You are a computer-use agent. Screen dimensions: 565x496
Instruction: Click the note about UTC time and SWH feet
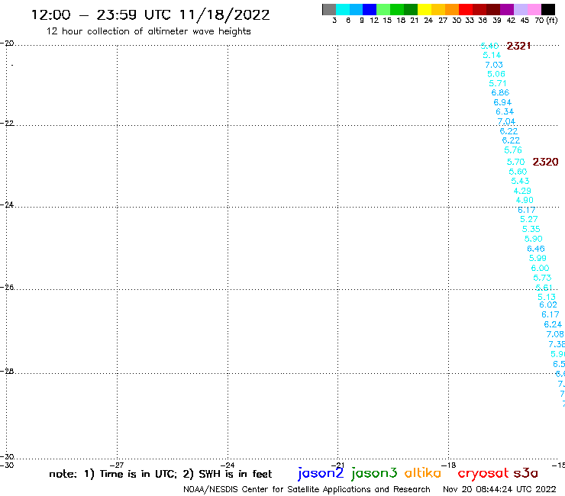(x=160, y=474)
